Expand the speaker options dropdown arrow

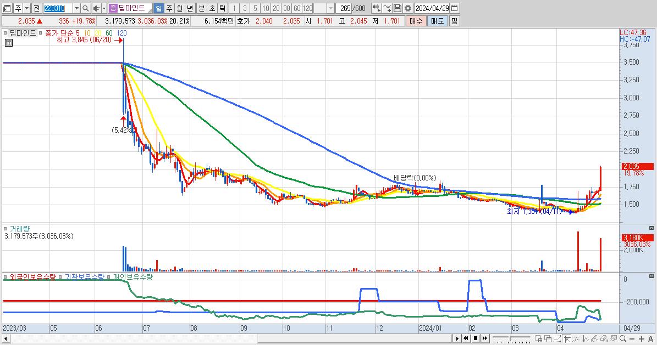pyautogui.click(x=104, y=8)
